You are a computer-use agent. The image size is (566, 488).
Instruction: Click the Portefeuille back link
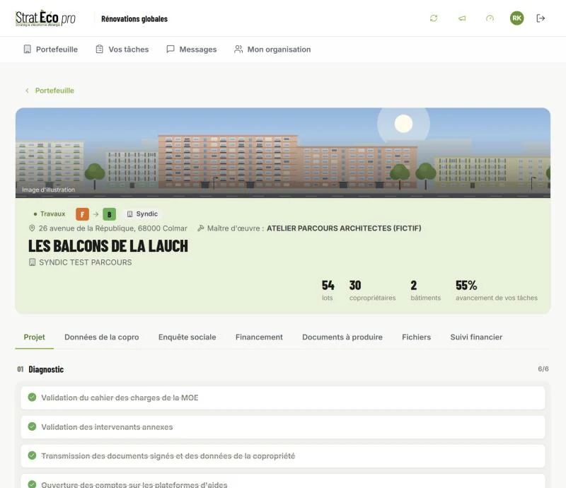tap(54, 91)
